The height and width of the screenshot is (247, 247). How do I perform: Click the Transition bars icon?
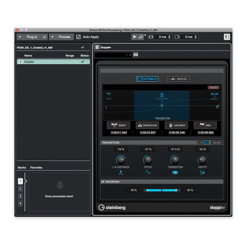tap(175, 172)
